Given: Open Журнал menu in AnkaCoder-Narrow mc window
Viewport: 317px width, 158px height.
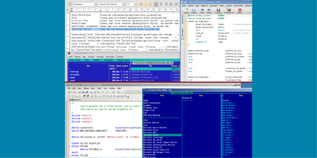Looking at the screenshot, I should 91,57.
